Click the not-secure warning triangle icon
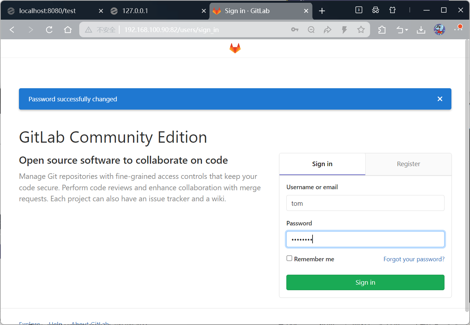Viewport: 470px width, 325px height. [x=89, y=30]
